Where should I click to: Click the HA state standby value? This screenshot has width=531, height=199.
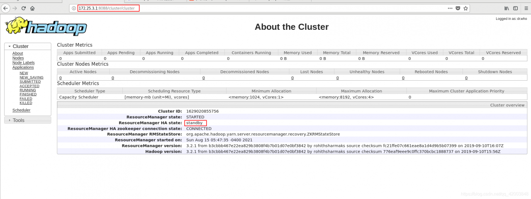coord(195,123)
